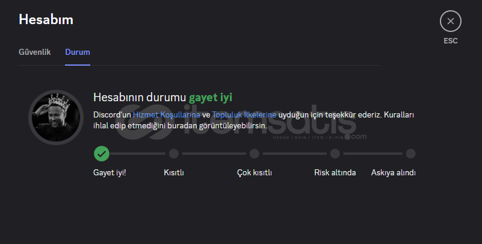
Task: Click the "Risk altında" label text
Action: click(335, 173)
